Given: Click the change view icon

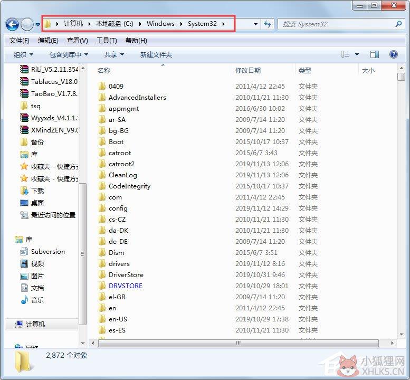Looking at the screenshot, I should click(346, 54).
